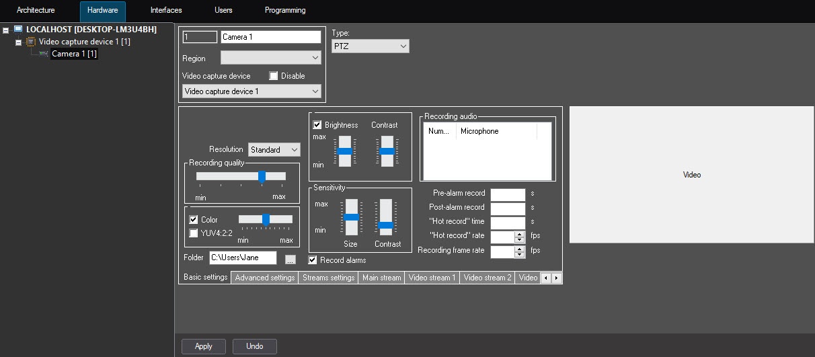Open the Advanced settings tab
The height and width of the screenshot is (357, 815).
pyautogui.click(x=264, y=278)
